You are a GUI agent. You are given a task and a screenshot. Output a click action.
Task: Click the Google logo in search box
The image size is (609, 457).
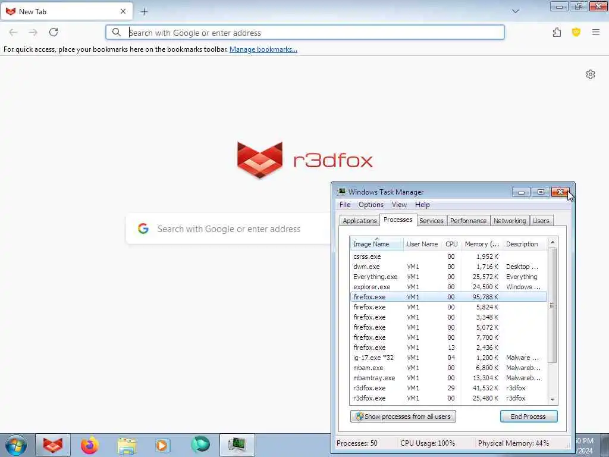click(143, 228)
